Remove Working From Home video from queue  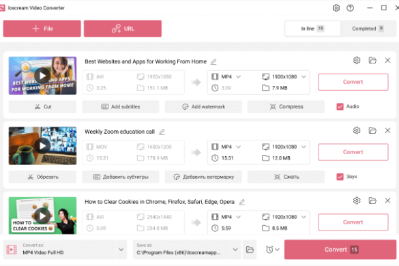[387, 60]
